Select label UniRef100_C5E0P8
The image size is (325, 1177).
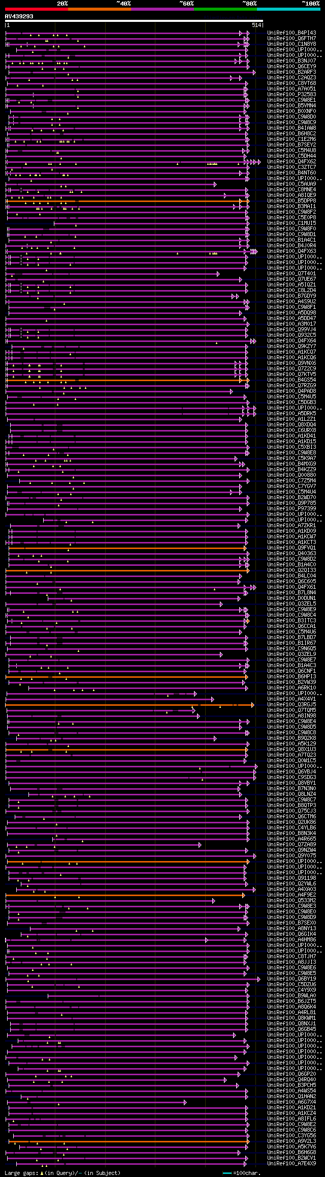(291, 217)
